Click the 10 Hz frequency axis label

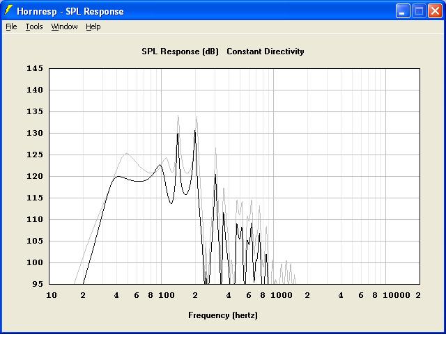click(x=52, y=295)
